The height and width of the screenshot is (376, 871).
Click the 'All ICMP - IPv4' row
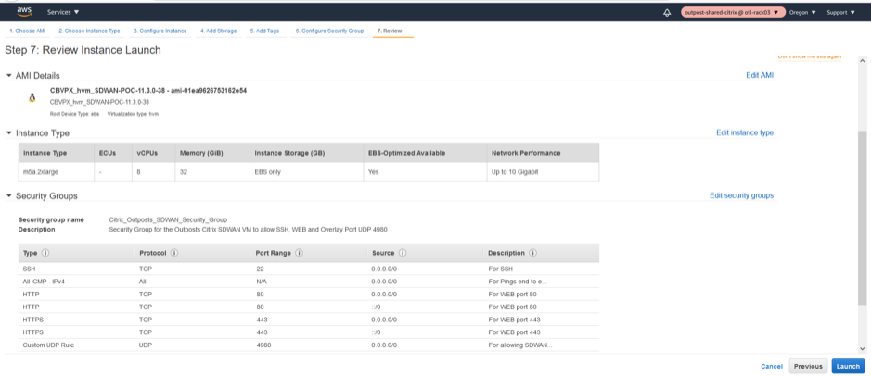point(309,282)
